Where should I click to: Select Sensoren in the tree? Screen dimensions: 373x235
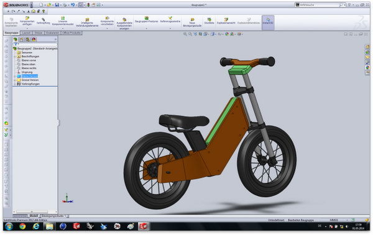tap(24, 53)
